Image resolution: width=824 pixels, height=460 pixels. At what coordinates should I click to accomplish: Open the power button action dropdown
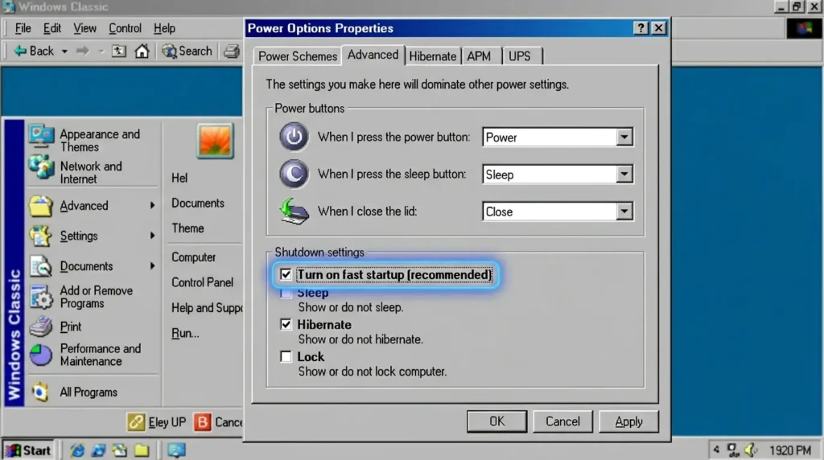[x=624, y=137]
